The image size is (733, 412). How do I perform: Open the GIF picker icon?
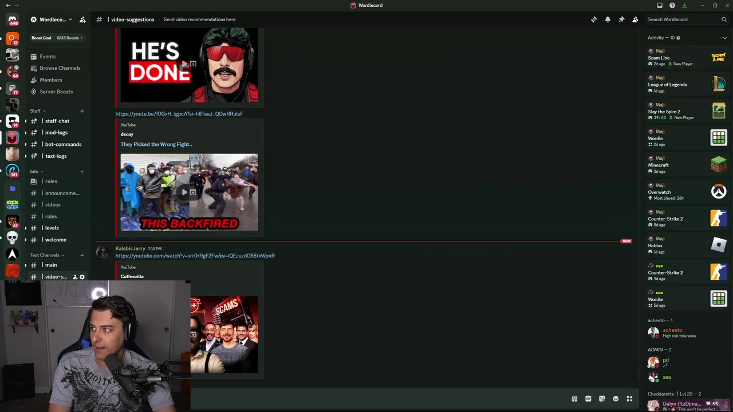click(588, 399)
